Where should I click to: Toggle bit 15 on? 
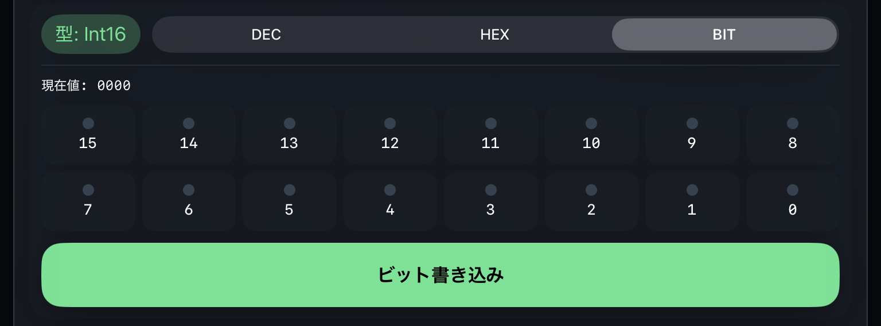[88, 135]
